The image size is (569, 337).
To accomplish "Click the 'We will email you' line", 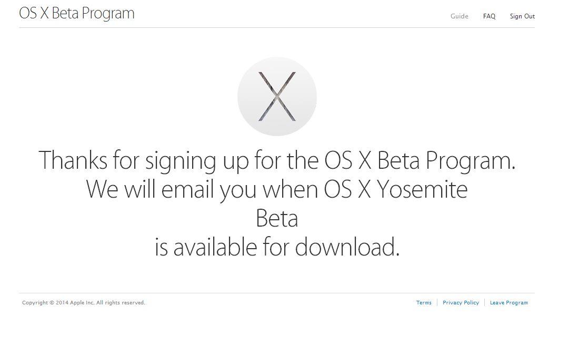I will tap(277, 189).
